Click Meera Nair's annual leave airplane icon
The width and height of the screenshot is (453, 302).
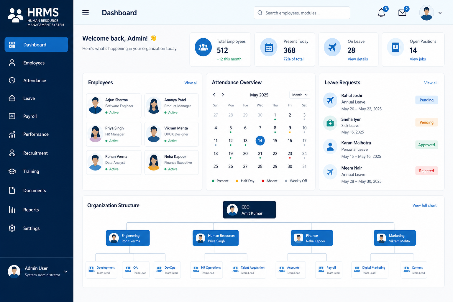click(330, 172)
